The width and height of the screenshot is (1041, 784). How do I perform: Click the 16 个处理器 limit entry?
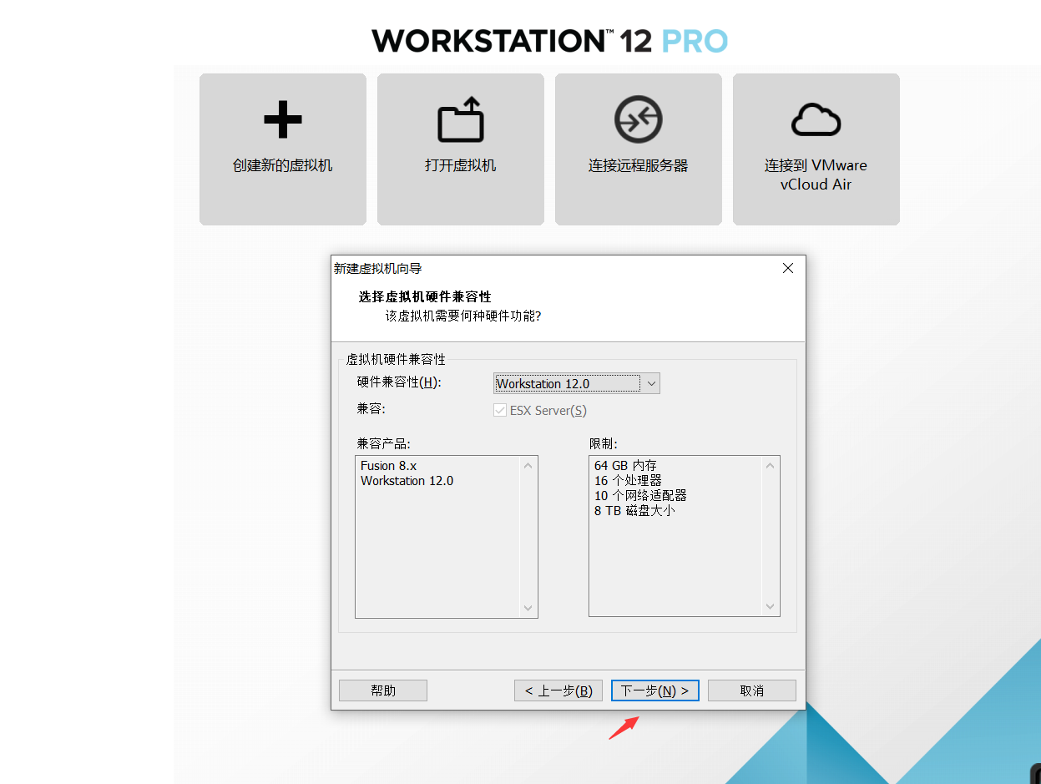coord(628,481)
